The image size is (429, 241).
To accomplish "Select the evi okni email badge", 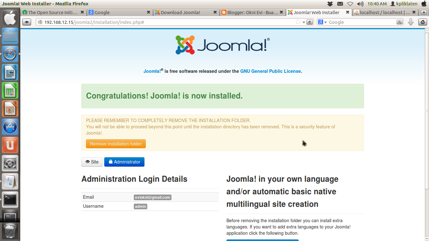I will click(x=153, y=197).
